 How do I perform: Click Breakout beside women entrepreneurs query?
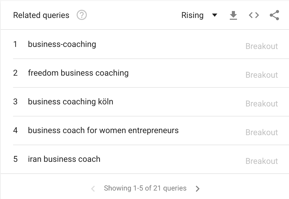pyautogui.click(x=262, y=132)
